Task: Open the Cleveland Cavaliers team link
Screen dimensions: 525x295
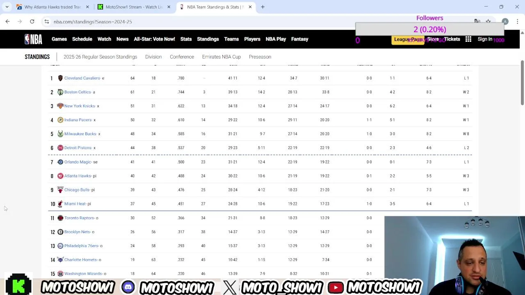Action: coord(82,78)
